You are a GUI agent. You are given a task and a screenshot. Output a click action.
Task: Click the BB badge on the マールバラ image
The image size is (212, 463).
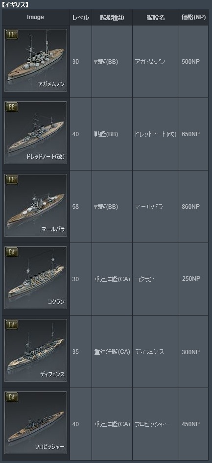pos(12,179)
